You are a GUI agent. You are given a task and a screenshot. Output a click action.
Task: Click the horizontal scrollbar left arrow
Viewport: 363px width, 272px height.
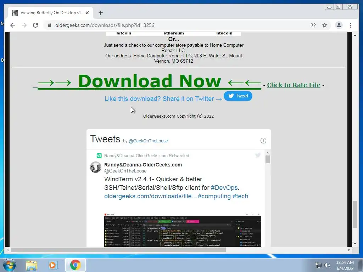click(x=8, y=250)
